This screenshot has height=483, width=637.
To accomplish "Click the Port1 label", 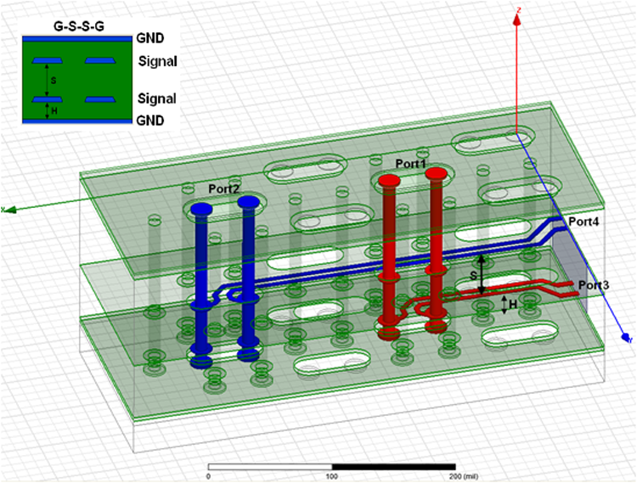I will pyautogui.click(x=411, y=164).
